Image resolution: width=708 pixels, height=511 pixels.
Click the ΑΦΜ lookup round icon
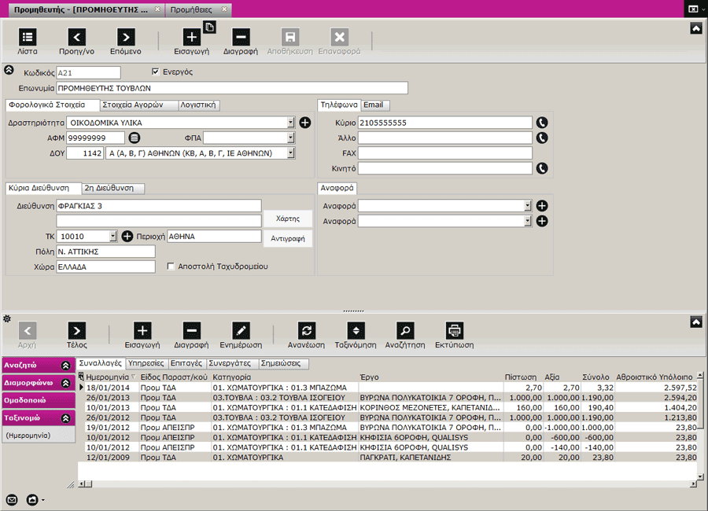coord(134,138)
